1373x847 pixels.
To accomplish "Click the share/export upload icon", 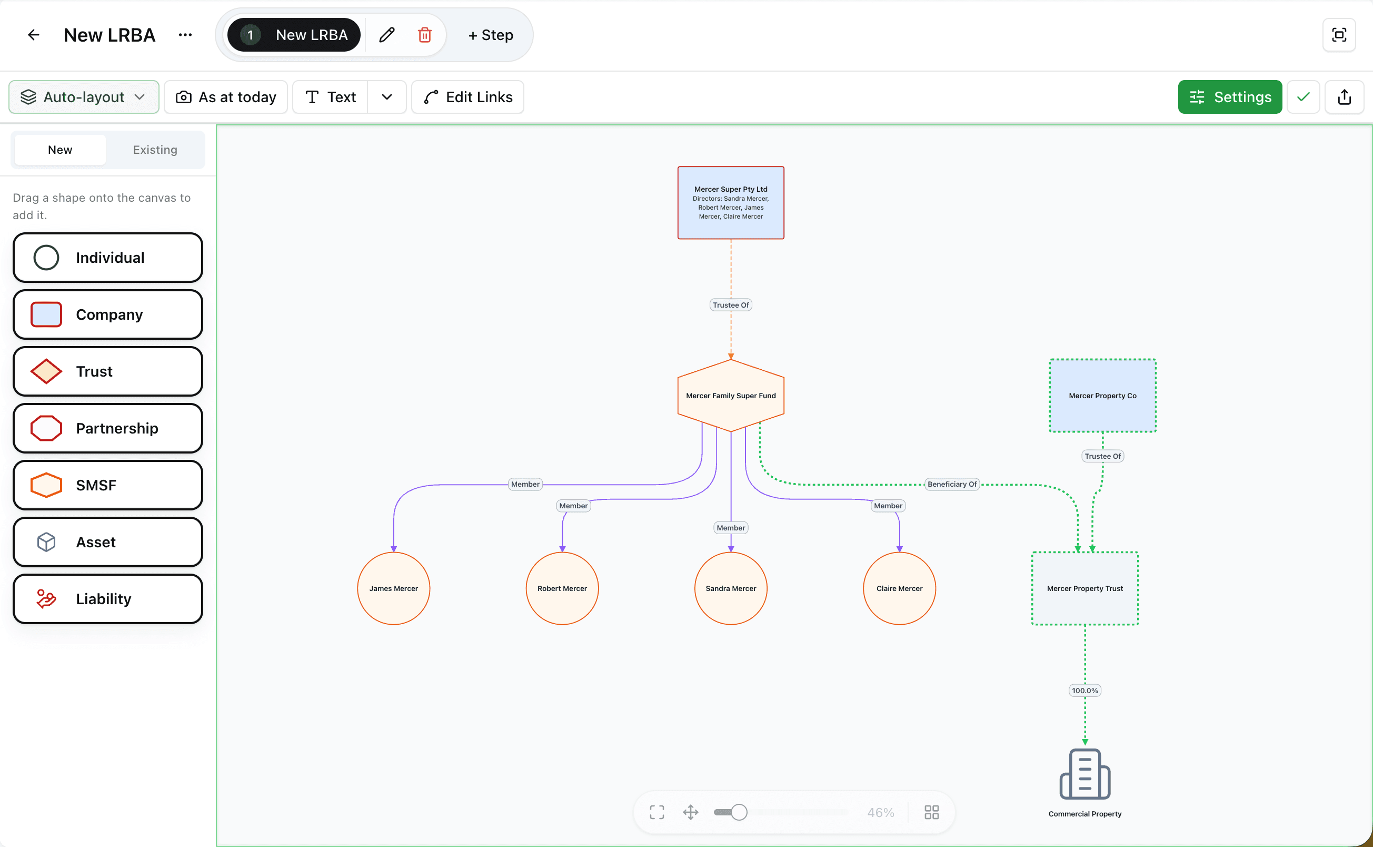I will pyautogui.click(x=1345, y=97).
